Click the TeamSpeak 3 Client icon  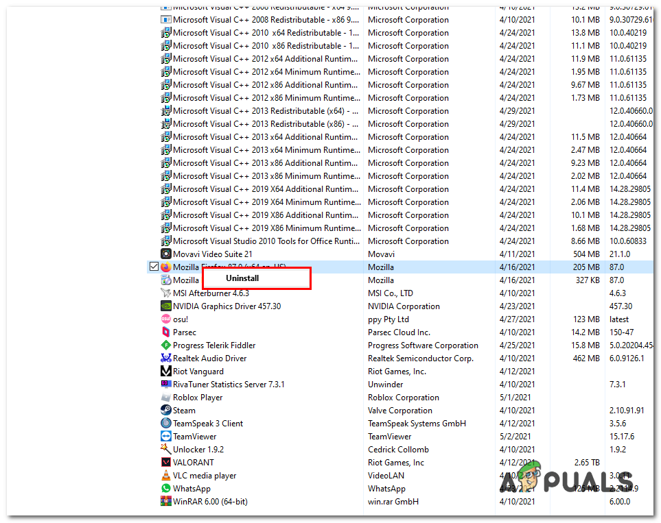(x=166, y=423)
